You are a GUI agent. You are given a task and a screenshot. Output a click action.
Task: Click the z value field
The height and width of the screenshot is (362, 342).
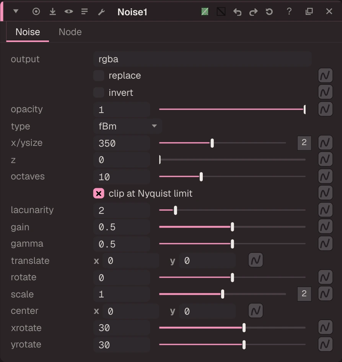tap(122, 160)
